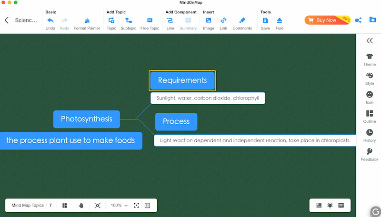The height and width of the screenshot is (217, 381).
Task: Collapse the right sidebar panel
Action: (x=370, y=41)
